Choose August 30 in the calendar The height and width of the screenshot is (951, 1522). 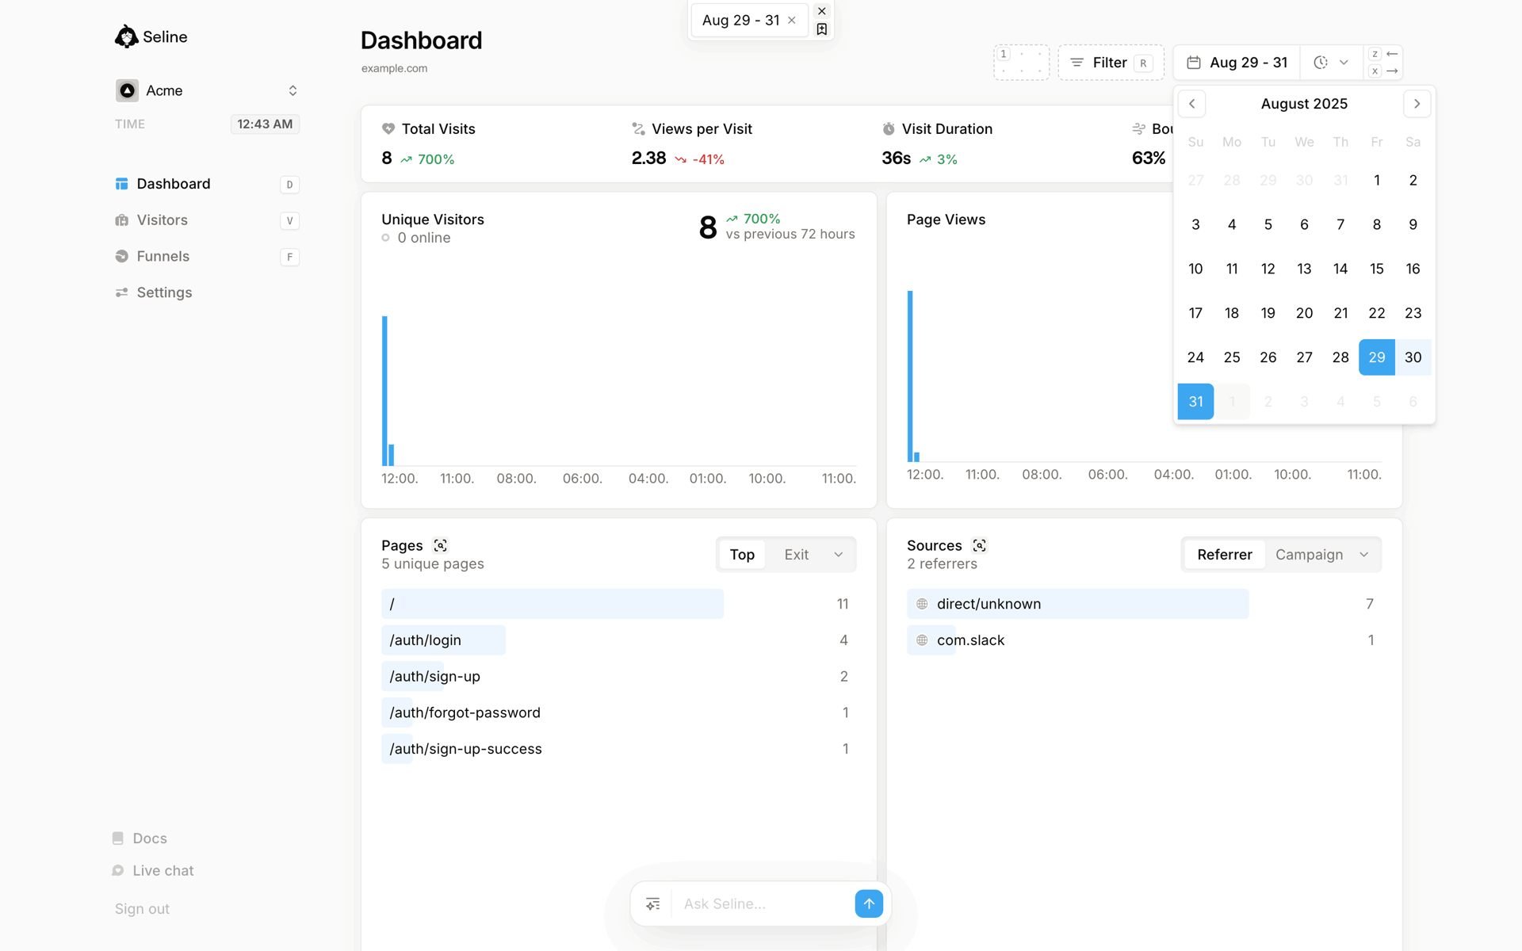pyautogui.click(x=1413, y=357)
